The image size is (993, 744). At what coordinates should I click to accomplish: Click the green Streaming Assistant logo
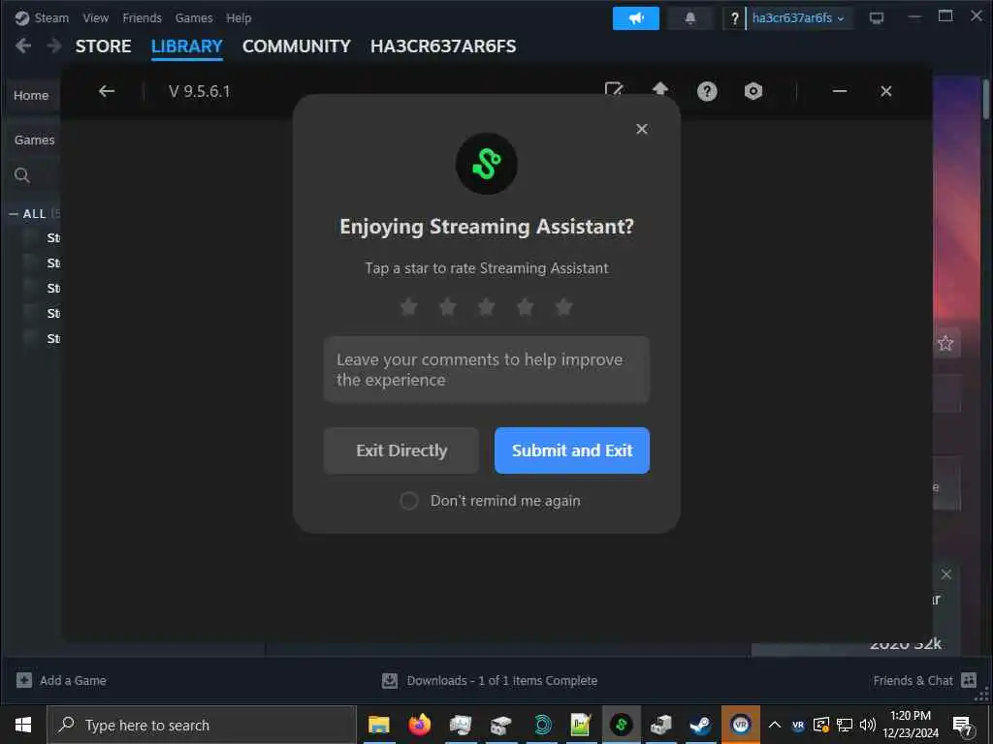(487, 164)
